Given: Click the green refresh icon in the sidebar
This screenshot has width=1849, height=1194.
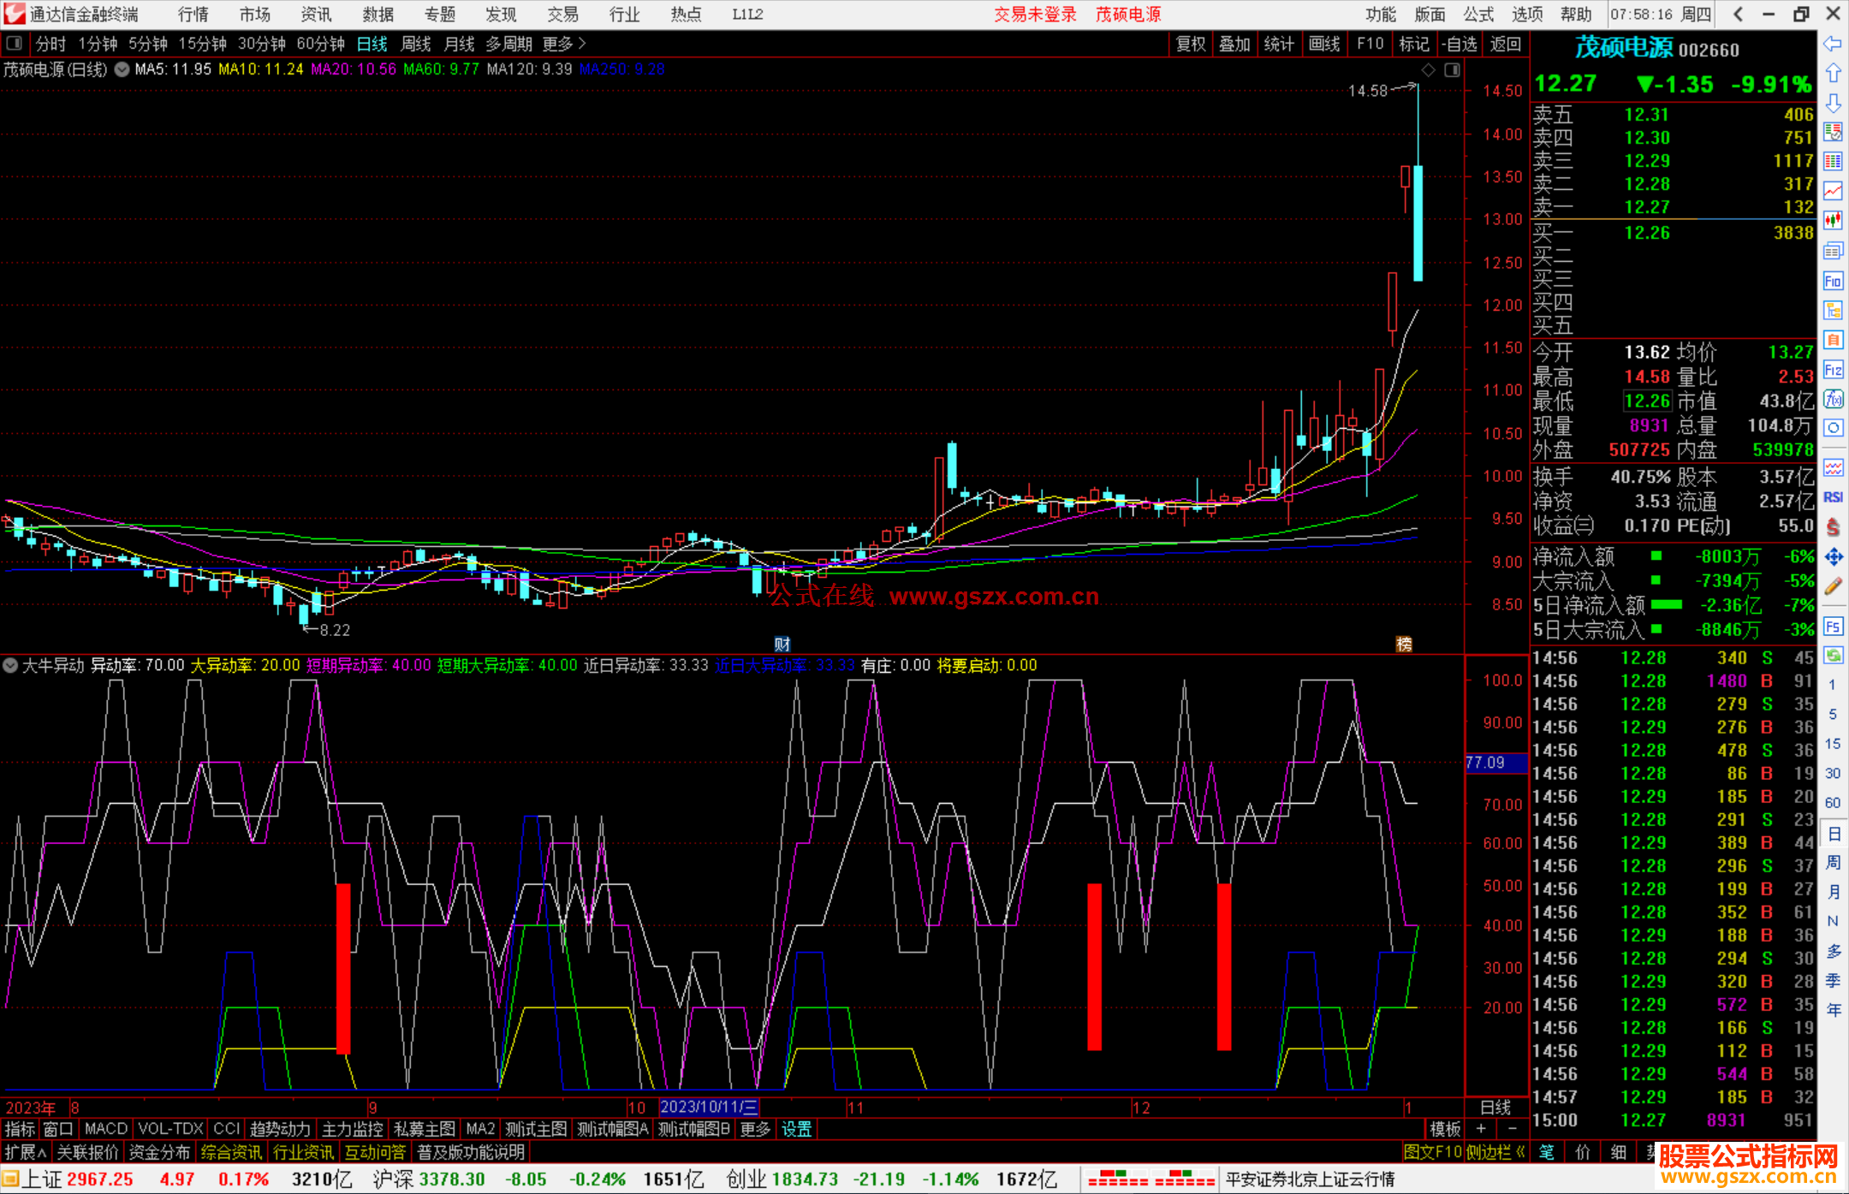Looking at the screenshot, I should pyautogui.click(x=1833, y=656).
